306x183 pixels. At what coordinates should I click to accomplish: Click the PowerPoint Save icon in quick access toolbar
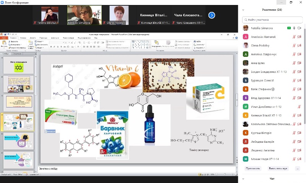click(5, 34)
